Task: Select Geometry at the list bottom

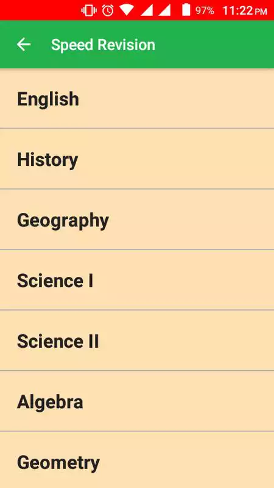Action: (x=137, y=460)
